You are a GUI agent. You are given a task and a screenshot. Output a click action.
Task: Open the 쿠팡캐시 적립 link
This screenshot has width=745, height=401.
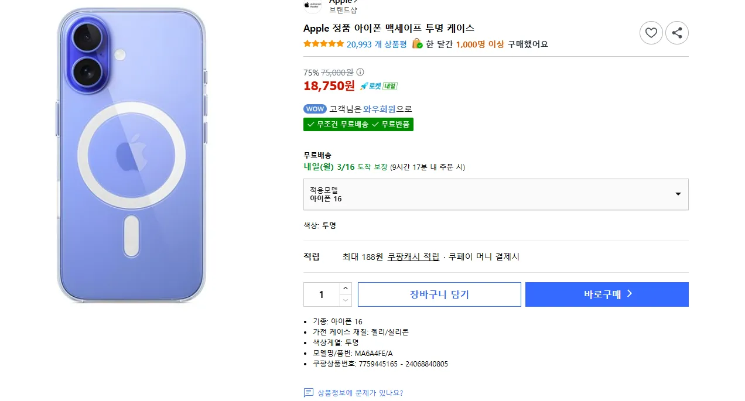413,257
